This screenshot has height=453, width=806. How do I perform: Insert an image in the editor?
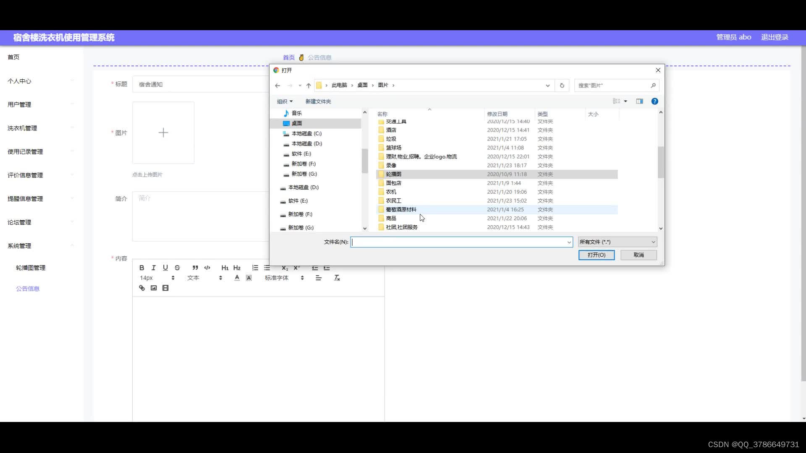pos(154,288)
